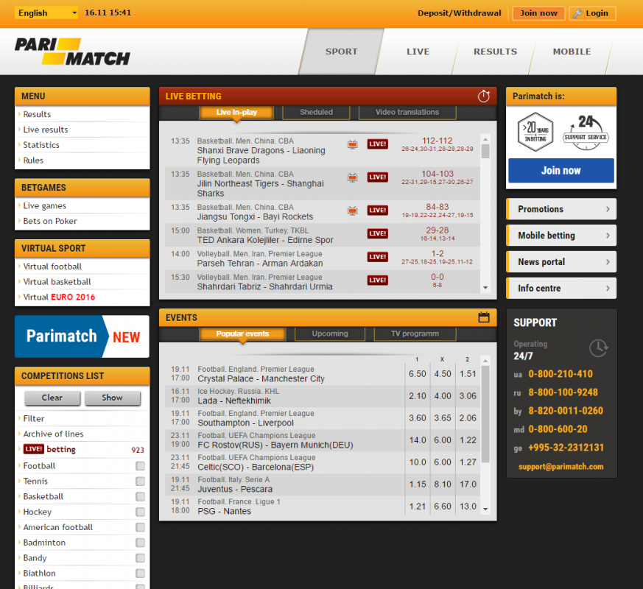Open the SPORT main tab
The image size is (643, 589).
(x=342, y=52)
